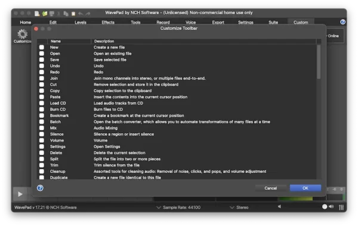Click the Name column header

click(x=69, y=41)
